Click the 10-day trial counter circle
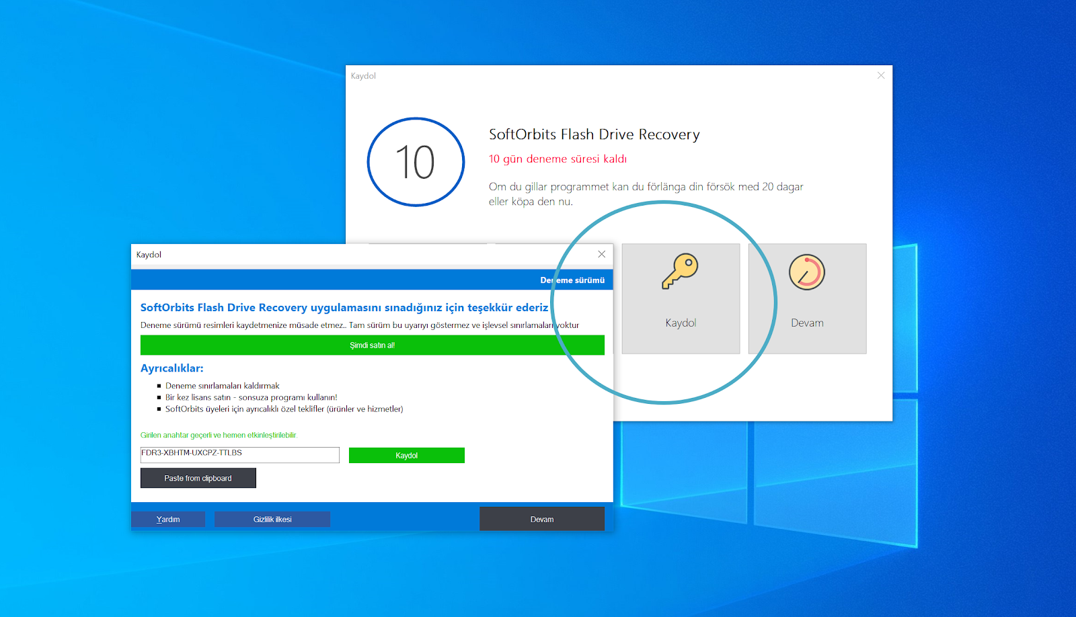The image size is (1076, 617). tap(416, 162)
